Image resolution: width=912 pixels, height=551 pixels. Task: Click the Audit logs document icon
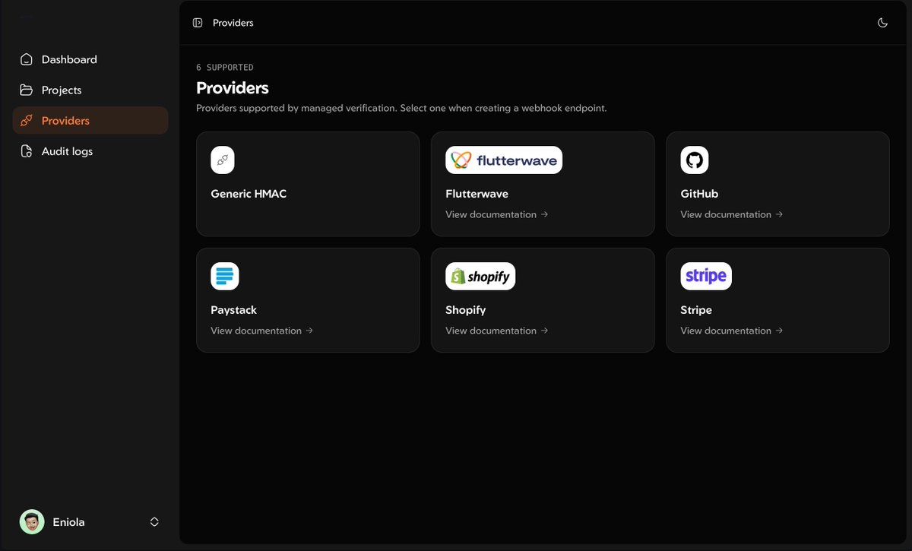(27, 151)
